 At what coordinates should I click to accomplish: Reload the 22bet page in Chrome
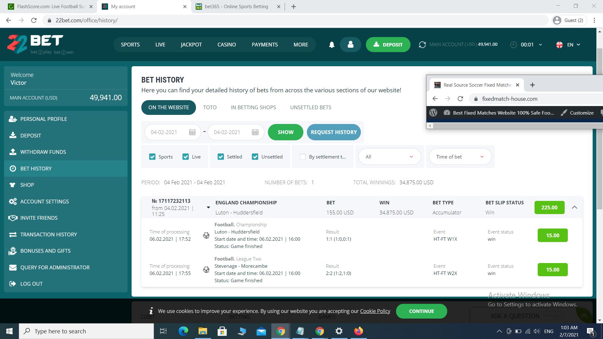point(34,20)
